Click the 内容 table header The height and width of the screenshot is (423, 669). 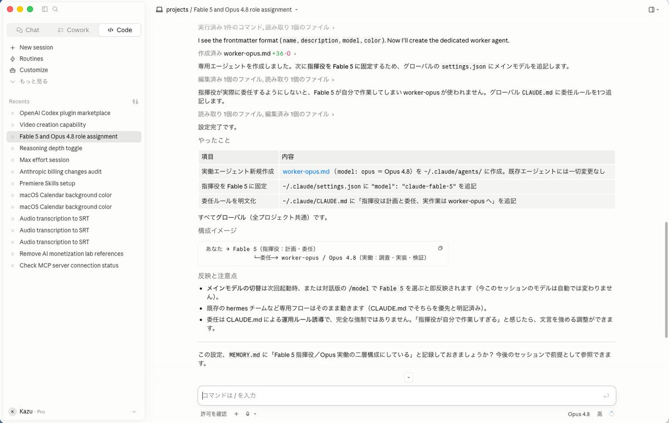[447, 157]
